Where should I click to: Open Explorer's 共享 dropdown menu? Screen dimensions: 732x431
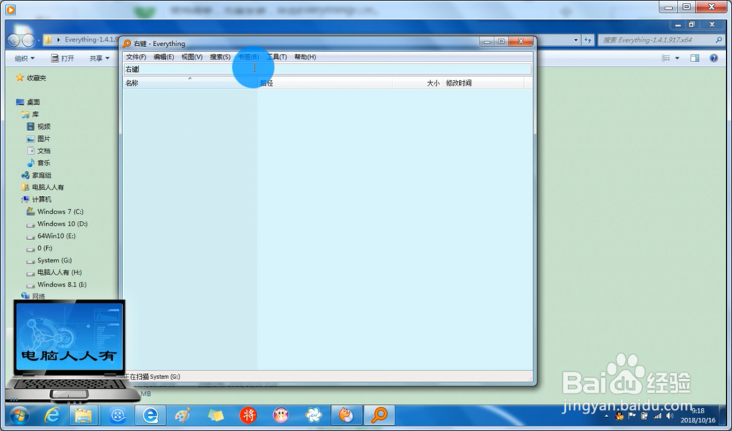click(x=100, y=59)
